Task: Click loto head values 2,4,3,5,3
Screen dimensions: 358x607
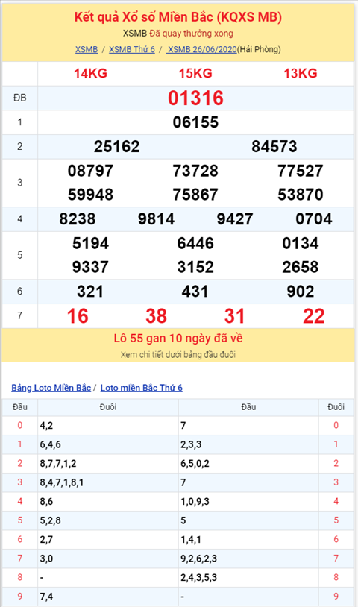Action: 198,577
